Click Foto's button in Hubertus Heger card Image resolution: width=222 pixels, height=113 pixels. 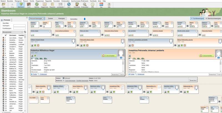pyautogui.click(x=122, y=75)
